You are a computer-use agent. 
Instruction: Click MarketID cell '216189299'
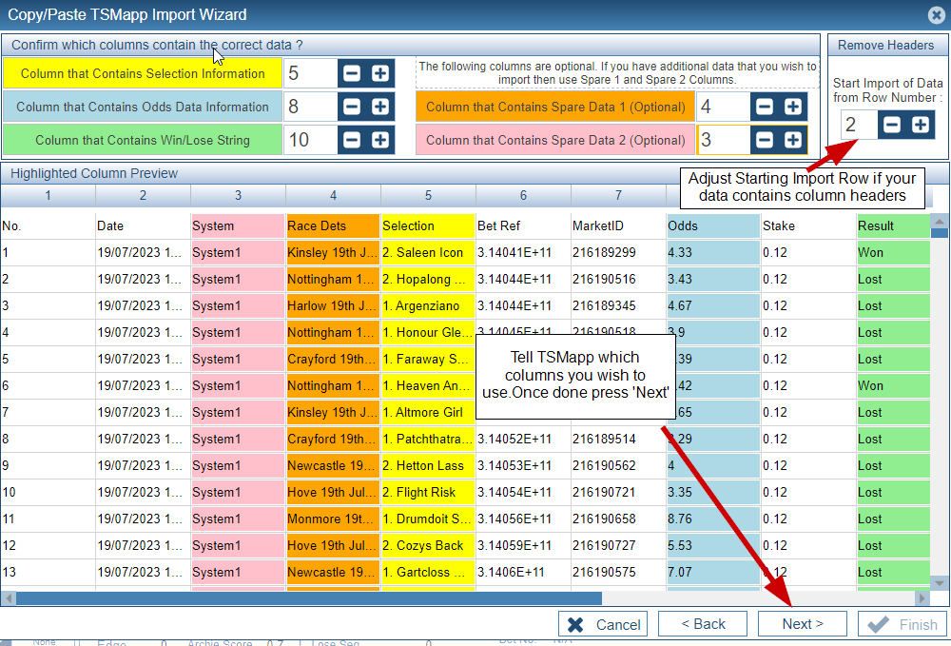pos(618,252)
